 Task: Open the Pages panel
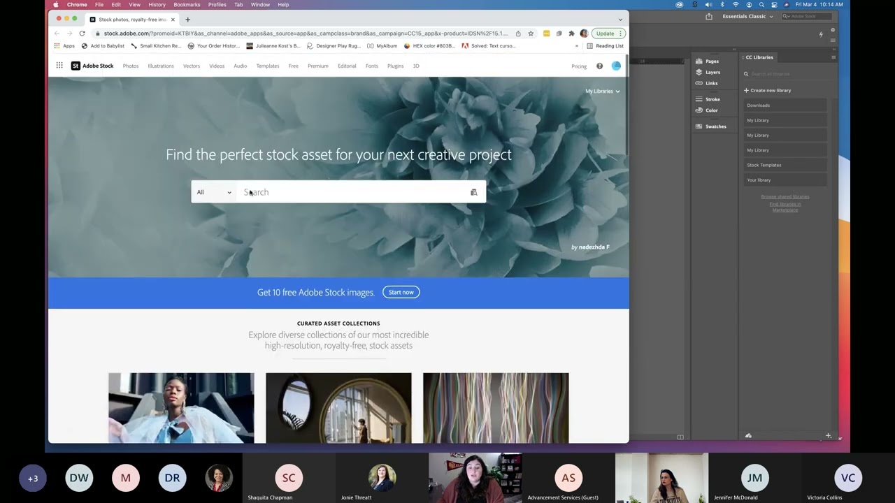711,61
